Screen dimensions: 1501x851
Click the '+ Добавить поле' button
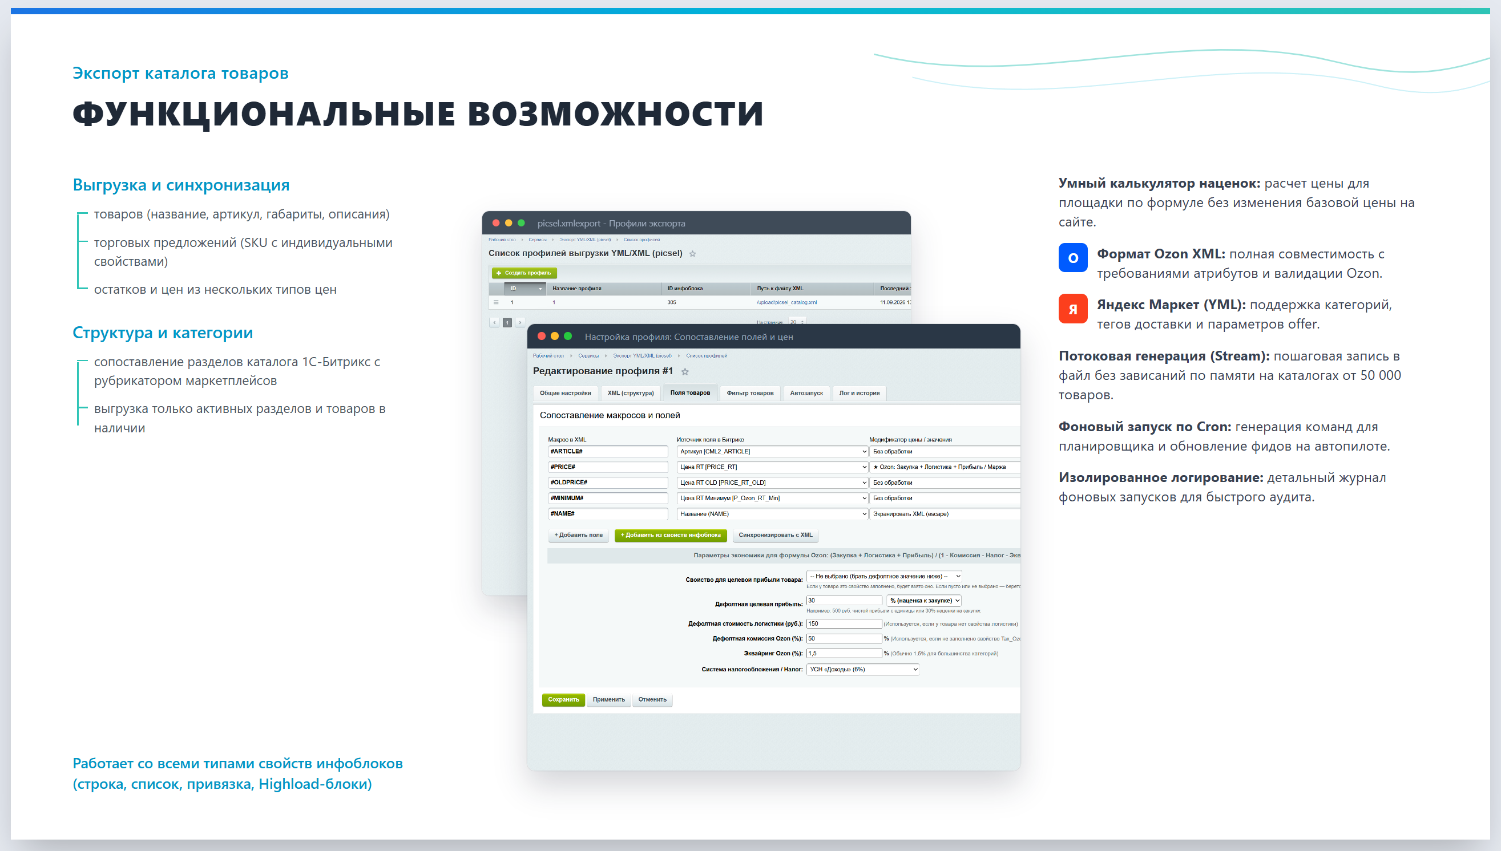point(578,535)
